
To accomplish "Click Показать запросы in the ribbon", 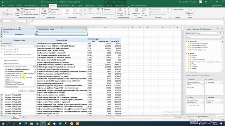I will [28, 9].
